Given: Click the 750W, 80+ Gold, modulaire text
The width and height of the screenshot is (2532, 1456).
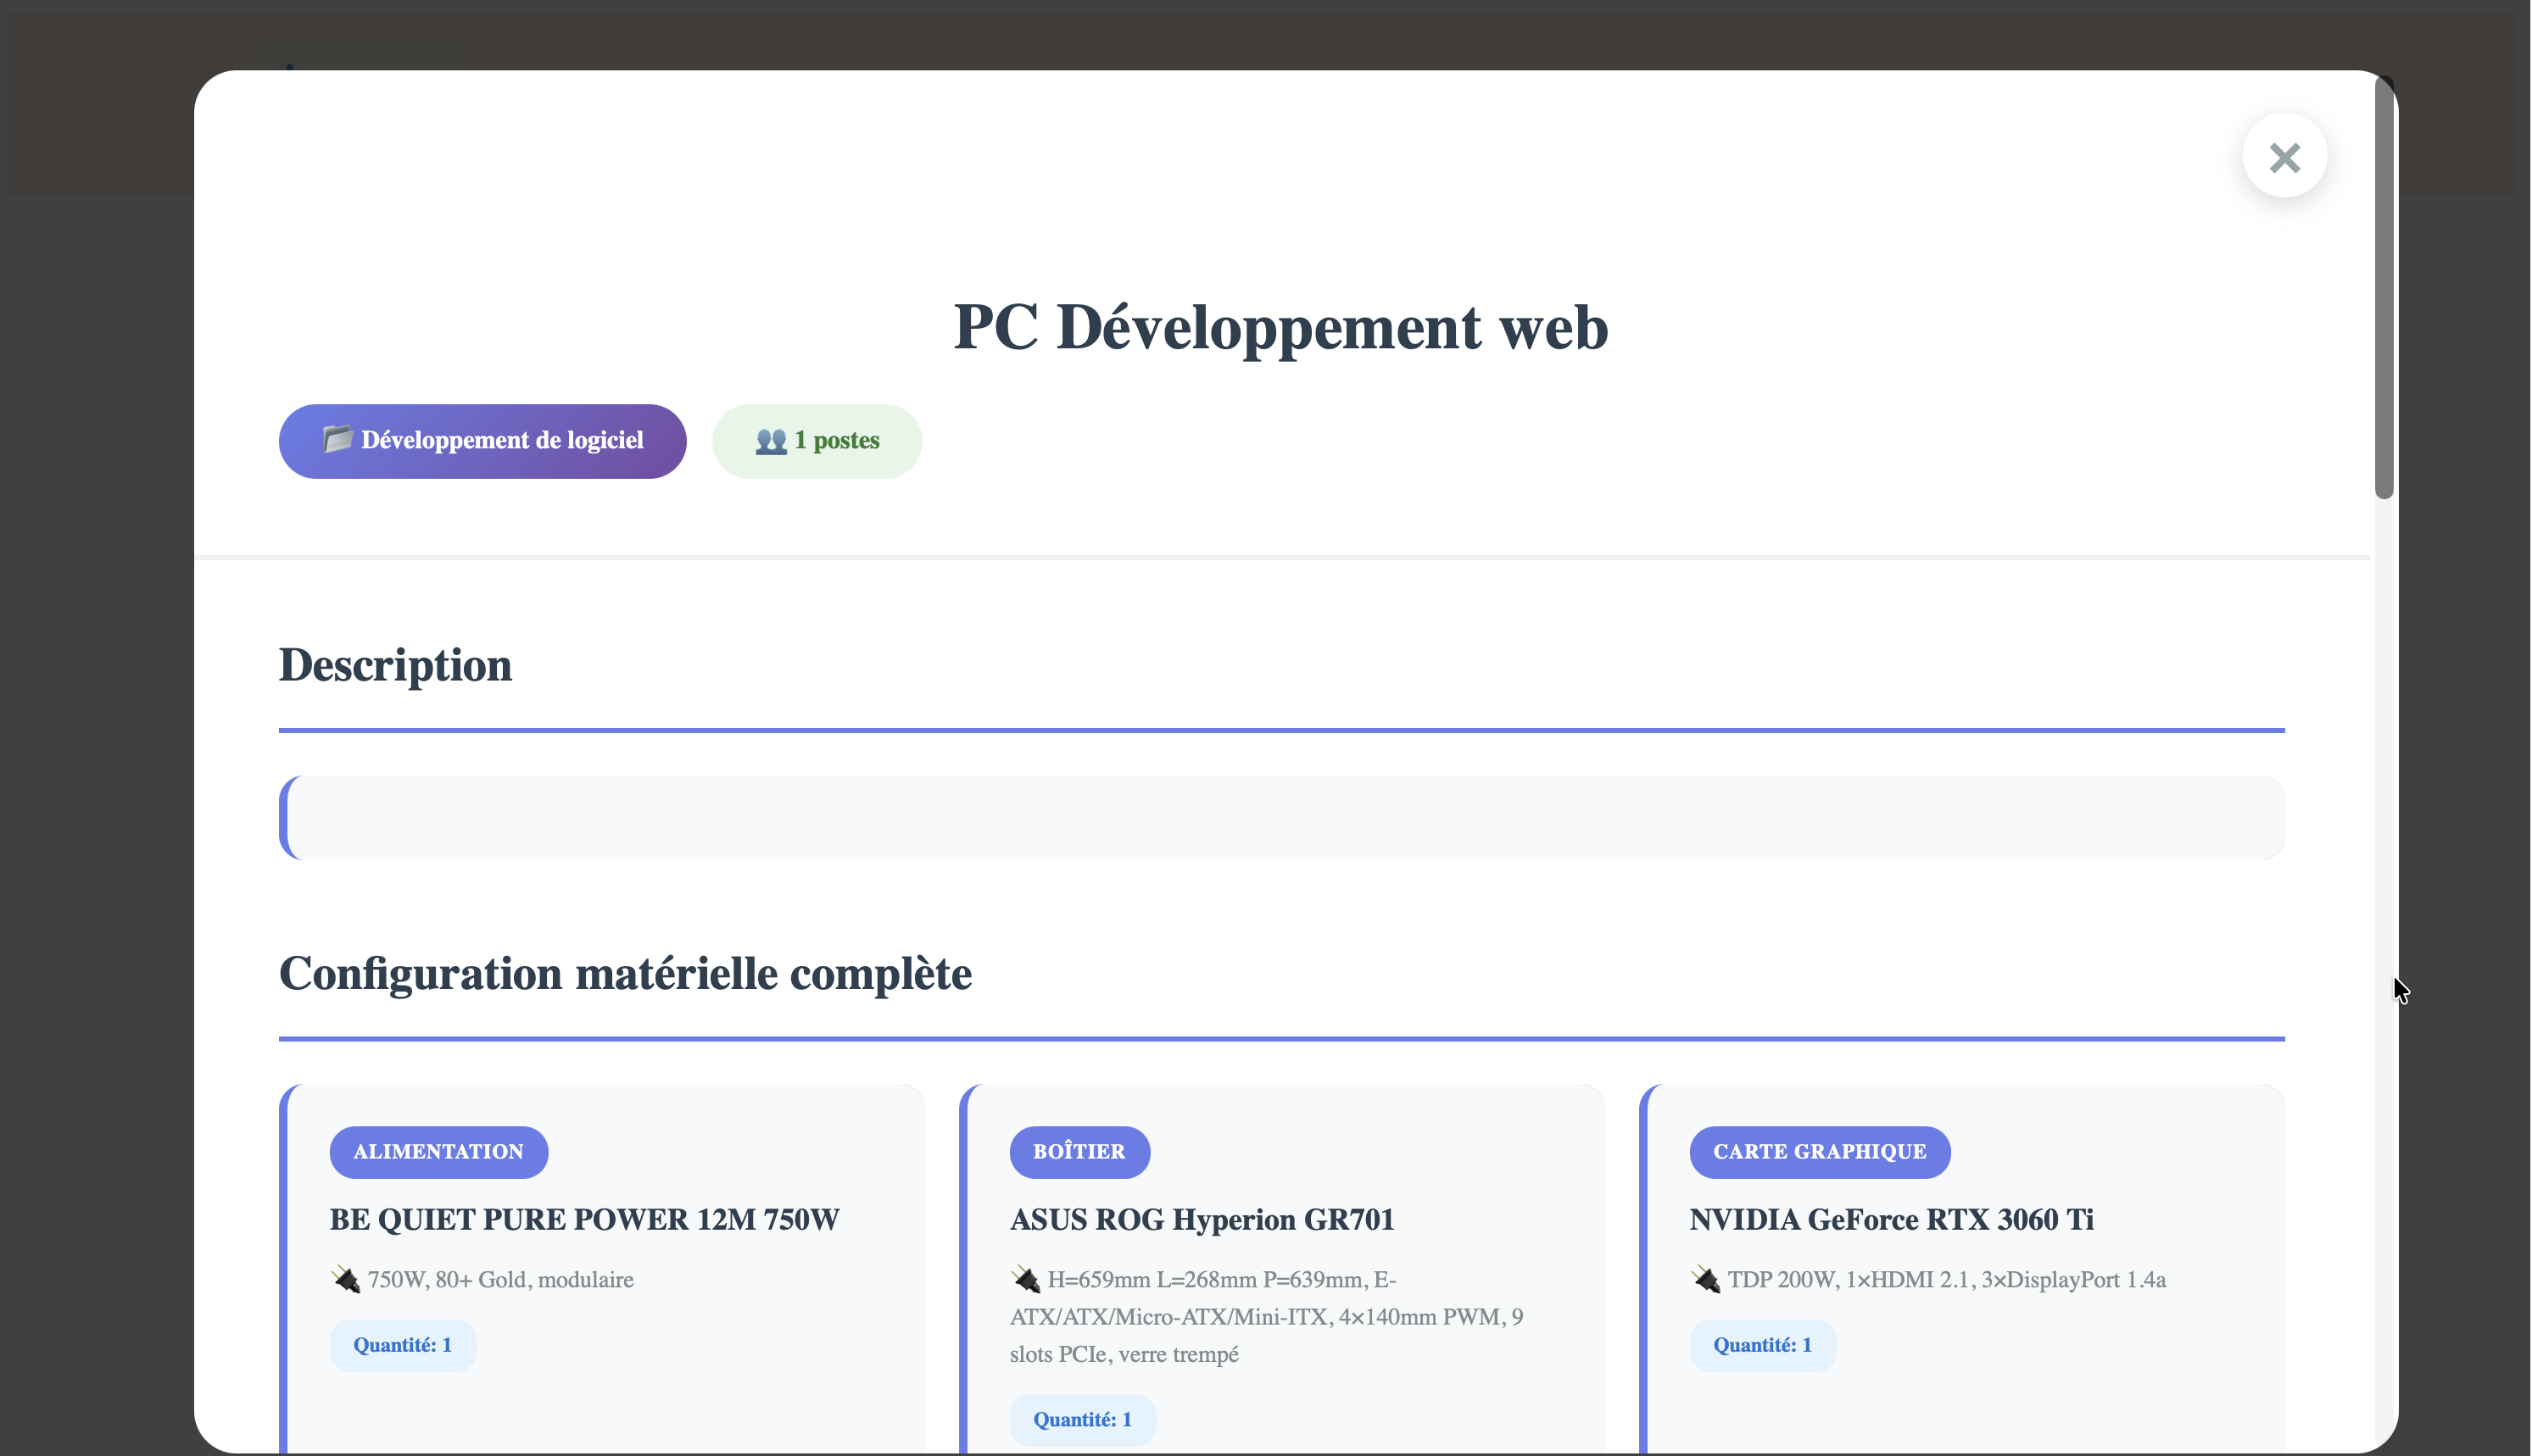Looking at the screenshot, I should click(500, 1279).
